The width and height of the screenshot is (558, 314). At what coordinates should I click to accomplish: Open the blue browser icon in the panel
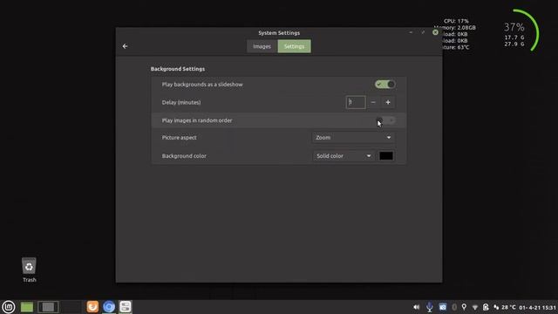109,306
